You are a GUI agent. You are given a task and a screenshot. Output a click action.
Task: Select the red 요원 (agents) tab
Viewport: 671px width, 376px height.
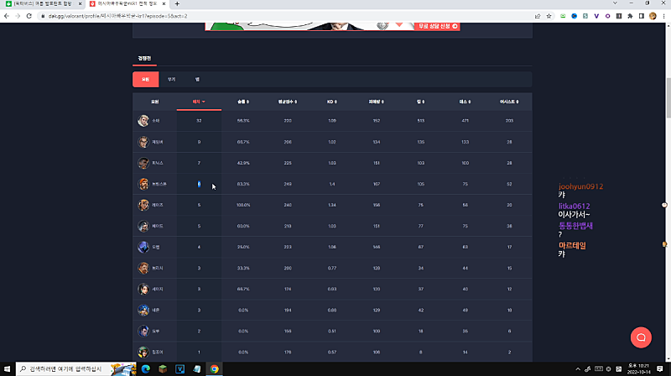pos(145,79)
